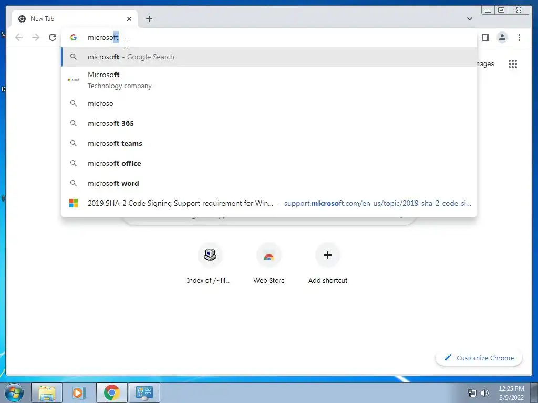The width and height of the screenshot is (538, 403).
Task: Click the Customize Chrome button
Action: 479,358
